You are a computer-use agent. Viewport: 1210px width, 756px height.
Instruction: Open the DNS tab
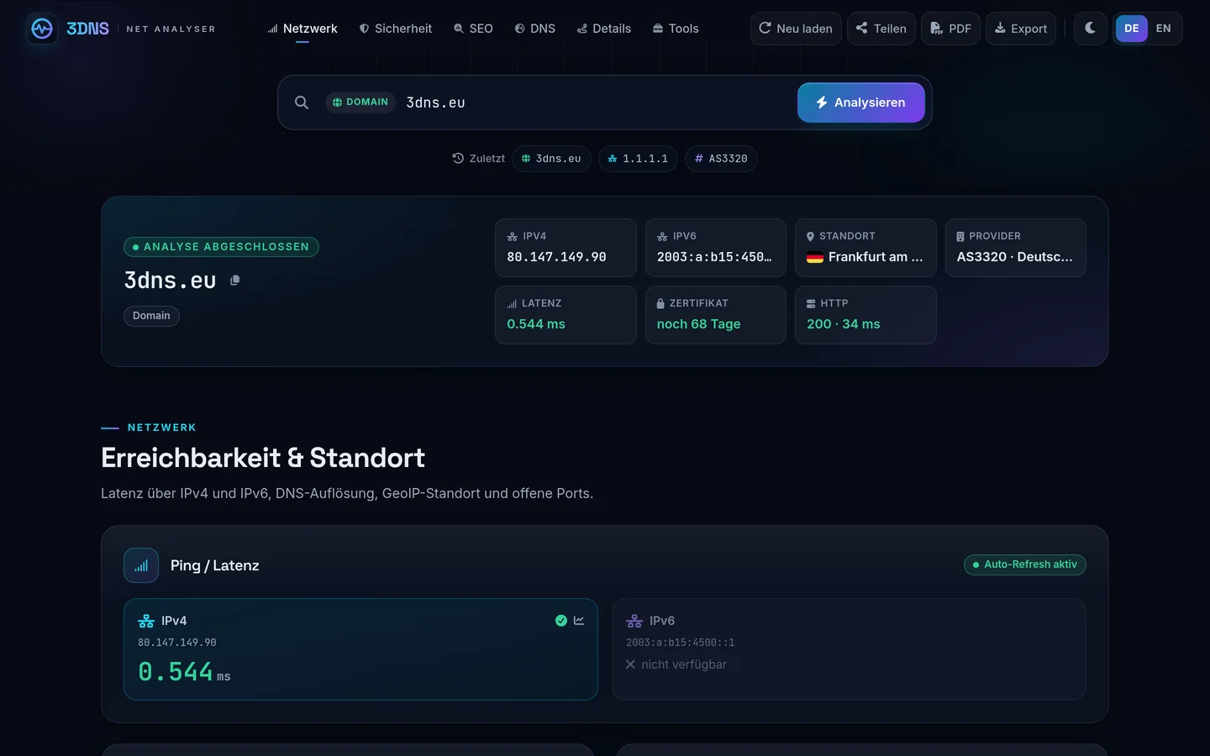click(x=535, y=29)
